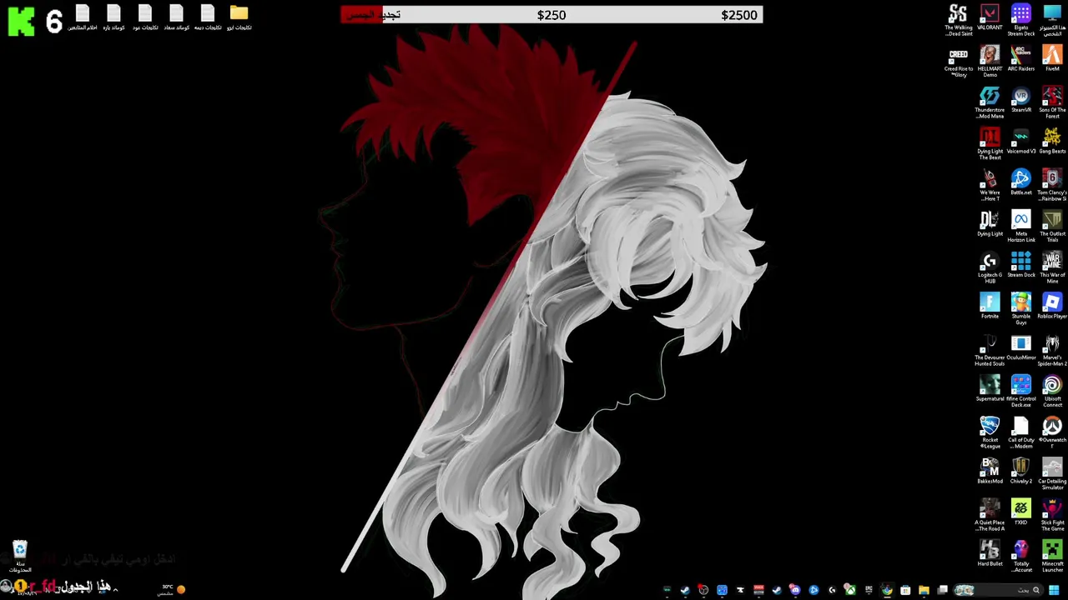Launch the Overwatch desktop icon
The height and width of the screenshot is (600, 1068).
[1052, 432]
